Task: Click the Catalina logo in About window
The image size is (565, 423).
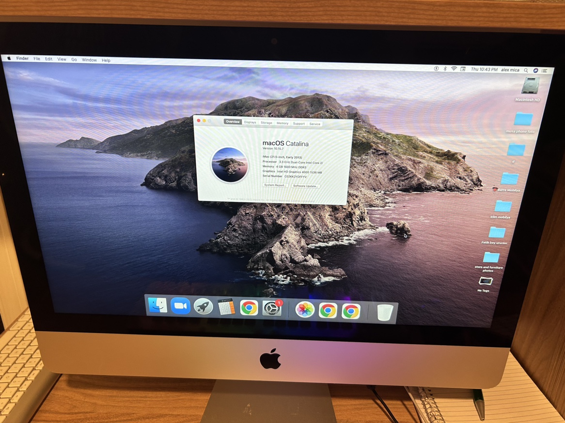Action: coord(230,165)
